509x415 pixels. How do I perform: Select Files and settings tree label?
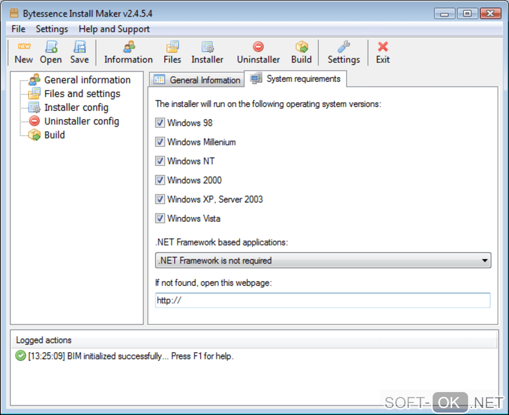(x=82, y=93)
